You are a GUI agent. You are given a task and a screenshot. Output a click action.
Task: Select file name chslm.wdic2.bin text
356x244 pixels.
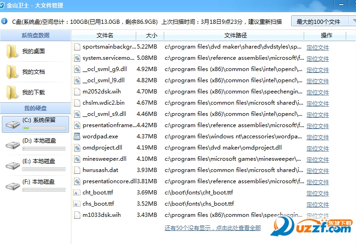coord(104,103)
